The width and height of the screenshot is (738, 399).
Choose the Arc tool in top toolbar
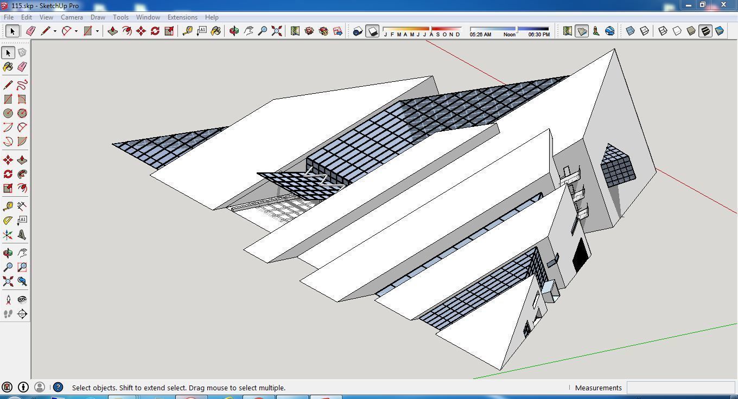coord(66,31)
